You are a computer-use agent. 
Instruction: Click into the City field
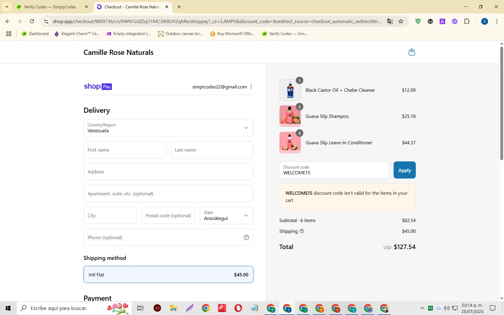tap(110, 215)
